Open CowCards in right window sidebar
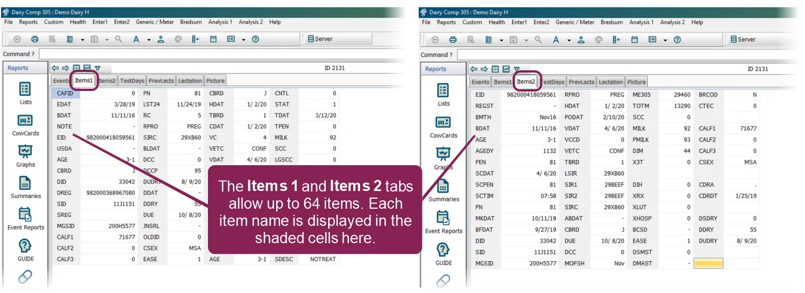Screen dimensions: 805x293 tap(443, 127)
